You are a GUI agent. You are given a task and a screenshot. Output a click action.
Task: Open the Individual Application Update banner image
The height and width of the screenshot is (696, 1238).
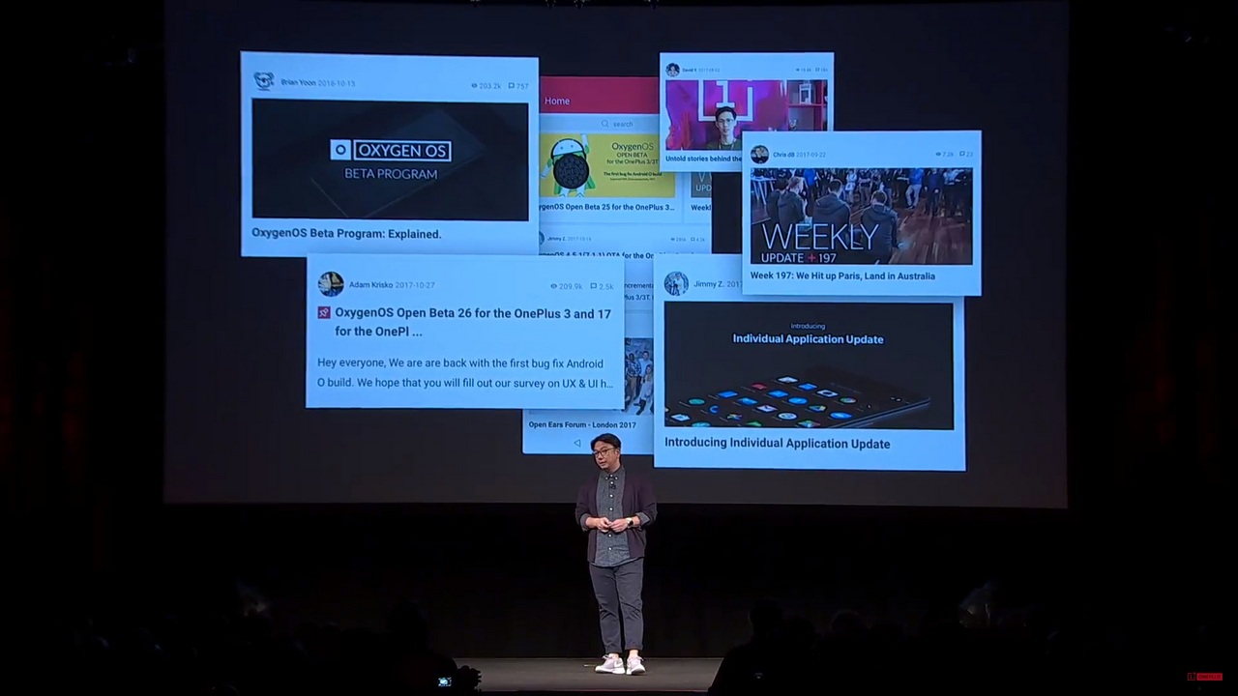click(809, 365)
